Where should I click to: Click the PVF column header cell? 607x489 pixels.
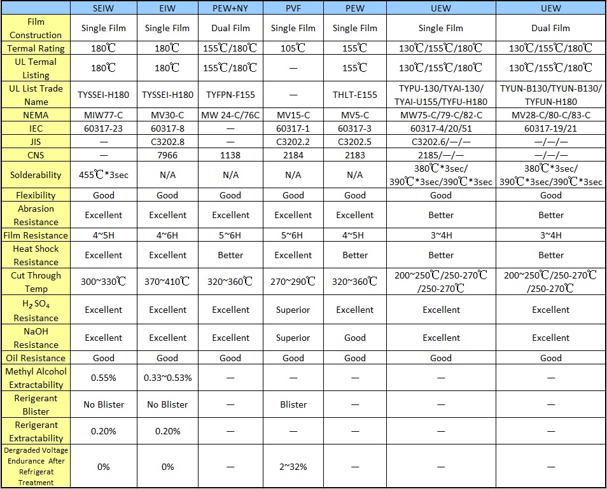point(293,8)
